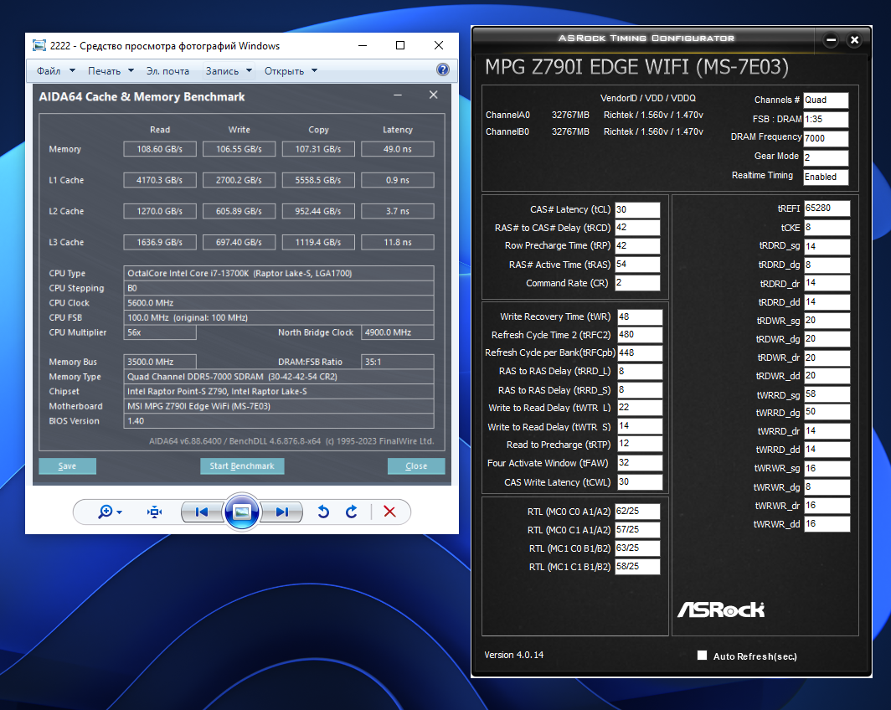
Task: Click the tREFI field showing 65280
Action: (827, 208)
